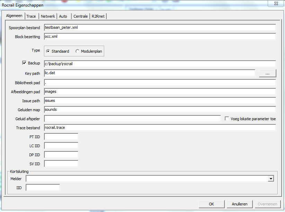Uncheck the Backup checkbox
This screenshot has height=212, width=285.
tap(24, 63)
